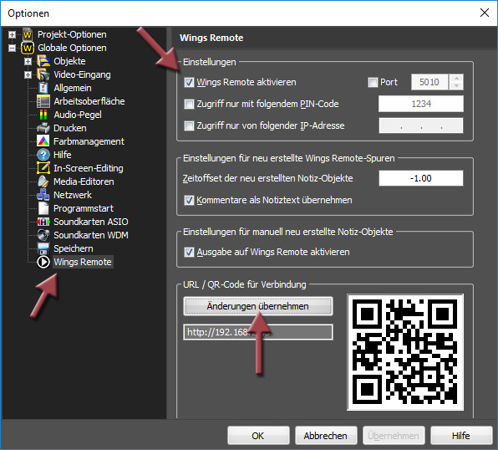This screenshot has width=498, height=450.
Task: Click the PIN-Code field showing 1234
Action: pyautogui.click(x=421, y=104)
